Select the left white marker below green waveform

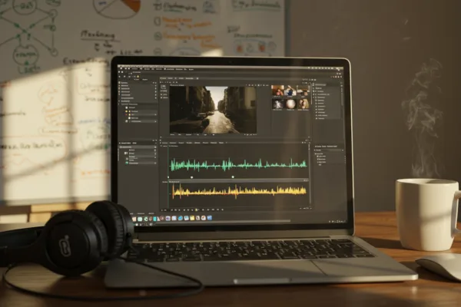pyautogui.click(x=191, y=177)
